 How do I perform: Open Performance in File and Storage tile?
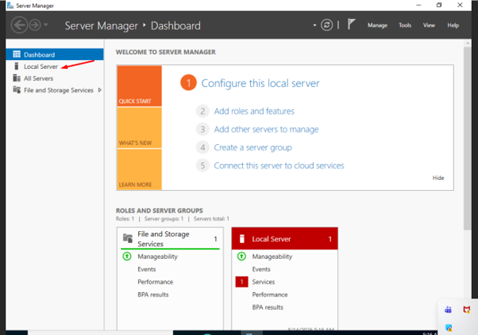tap(155, 282)
